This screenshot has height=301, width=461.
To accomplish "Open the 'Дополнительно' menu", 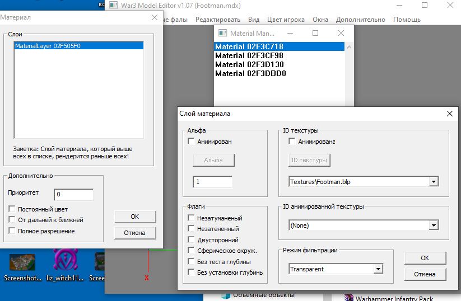I will pos(360,20).
